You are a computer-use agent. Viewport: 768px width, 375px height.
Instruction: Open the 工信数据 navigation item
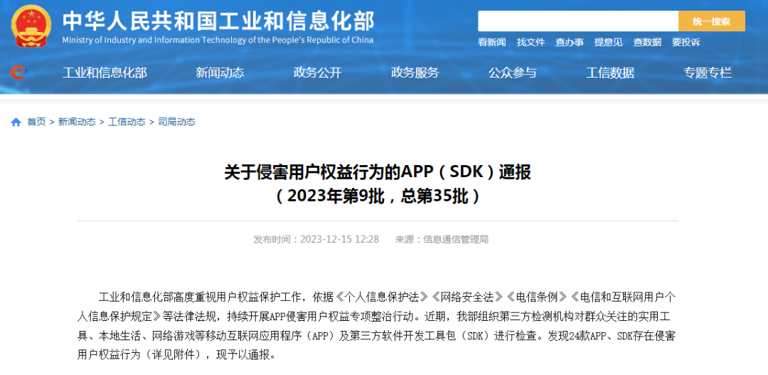(609, 73)
